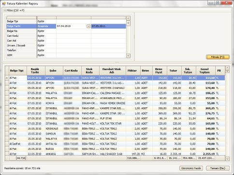Click the row indicator arrow of first row
The width and height of the screenshot is (234, 175).
click(x=7, y=78)
